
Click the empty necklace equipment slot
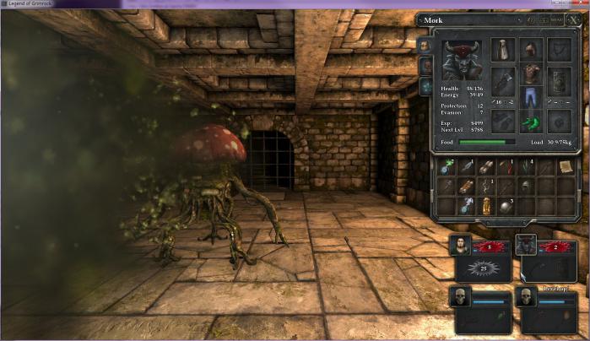pos(559,49)
